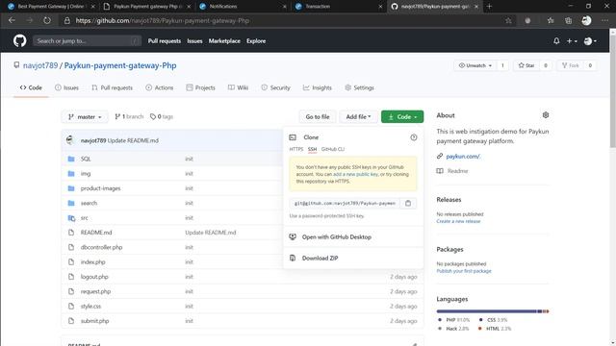Click the languages color bar

(493, 311)
